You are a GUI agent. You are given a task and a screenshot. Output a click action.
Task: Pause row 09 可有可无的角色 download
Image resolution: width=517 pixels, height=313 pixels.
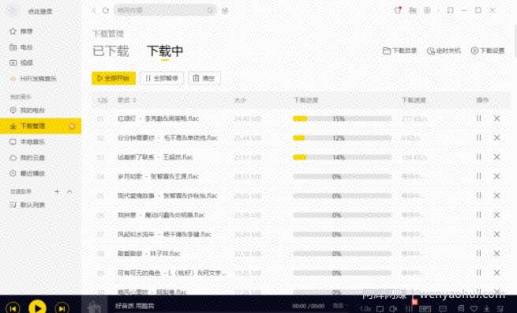(479, 273)
